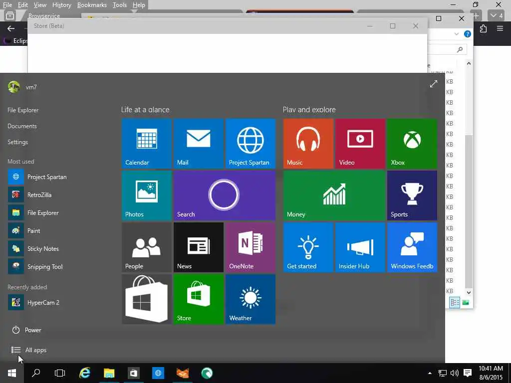Viewport: 511px width, 383px height.
Task: Open the Money tile
Action: 334,195
